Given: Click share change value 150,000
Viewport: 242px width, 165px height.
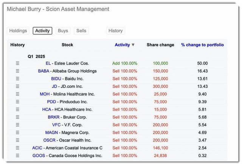Looking at the screenshot, I should pyautogui.click(x=160, y=71).
